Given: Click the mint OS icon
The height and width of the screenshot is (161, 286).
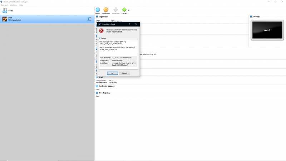Looking at the screenshot, I should point(5,19).
